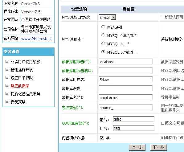Image resolution: width=184 pixels, height=152 pixels.
Task: Click the 数据库服务器(*) green label
Action: 76,62
